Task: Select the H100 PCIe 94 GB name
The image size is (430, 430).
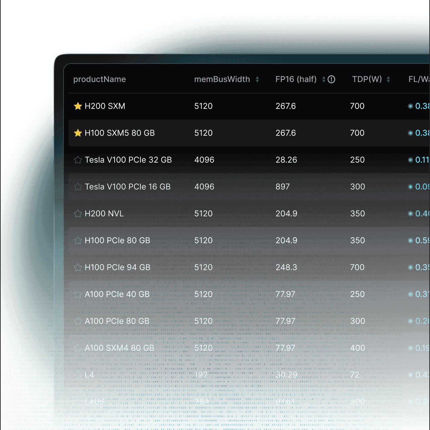Action: [x=117, y=267]
